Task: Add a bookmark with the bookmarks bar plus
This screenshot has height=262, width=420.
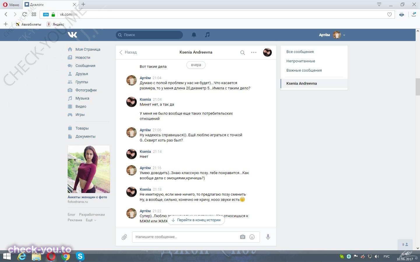Action: pos(6,24)
